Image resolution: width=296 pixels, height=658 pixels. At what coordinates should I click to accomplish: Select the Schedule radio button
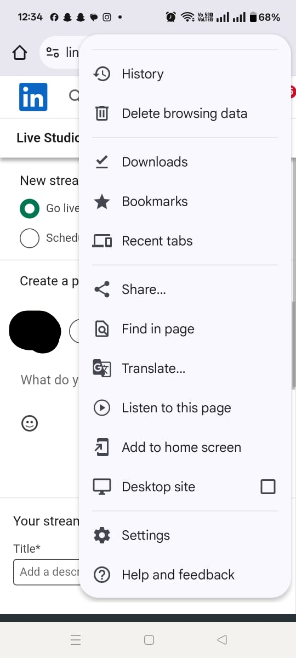tap(30, 238)
